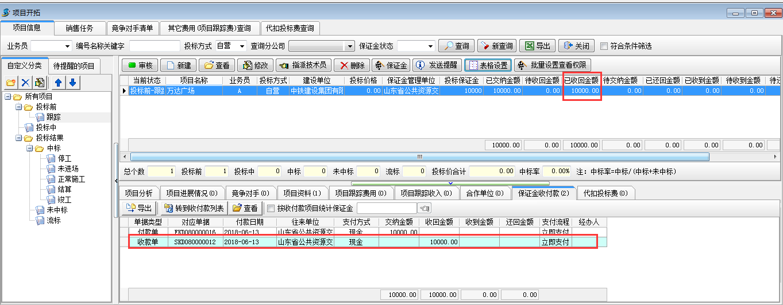
Task: Switch to the 销售任务 tab
Action: (x=80, y=28)
